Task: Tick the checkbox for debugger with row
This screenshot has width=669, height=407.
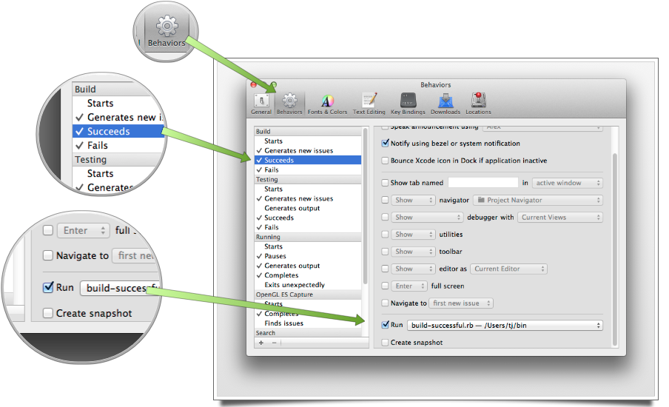Action: point(386,217)
